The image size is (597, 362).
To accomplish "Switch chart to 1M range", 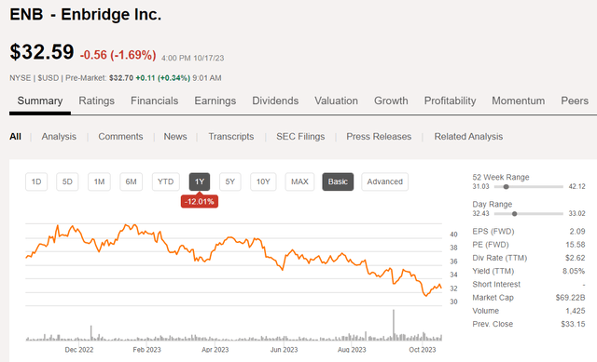I will pyautogui.click(x=100, y=181).
